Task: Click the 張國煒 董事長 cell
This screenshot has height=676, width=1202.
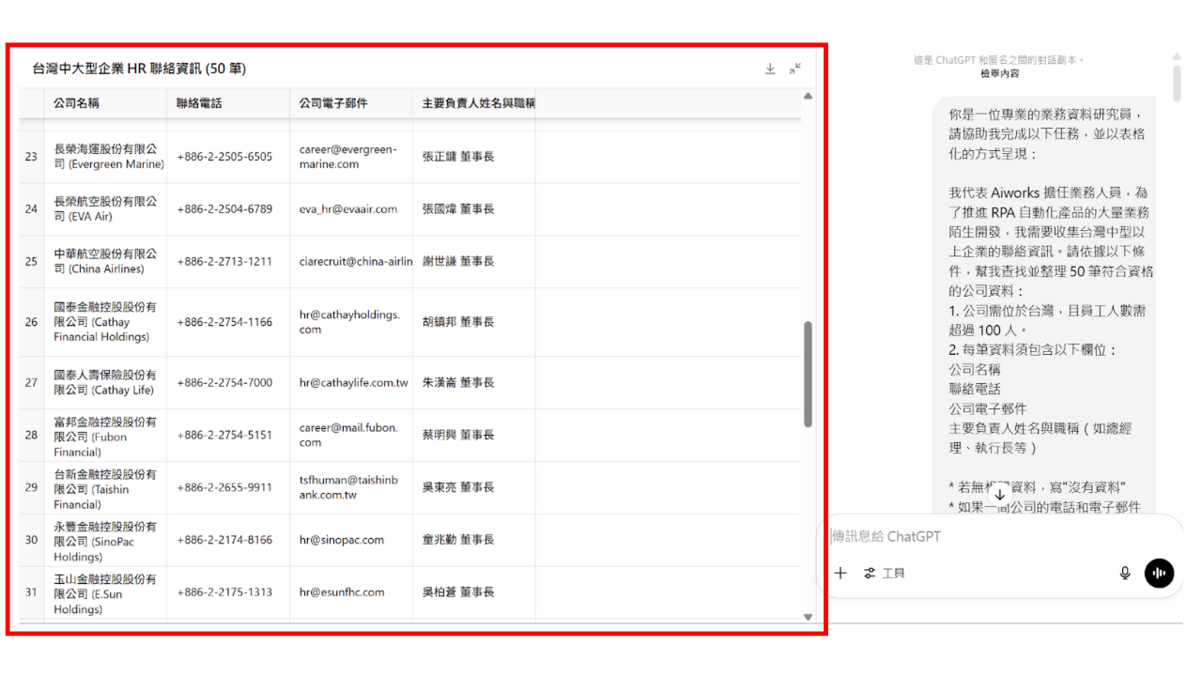Action: pos(474,209)
